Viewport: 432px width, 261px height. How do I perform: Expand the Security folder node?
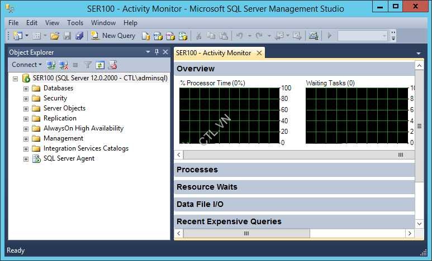[x=26, y=99]
